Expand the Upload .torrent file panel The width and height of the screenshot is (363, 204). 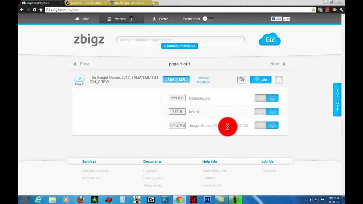[x=180, y=46]
